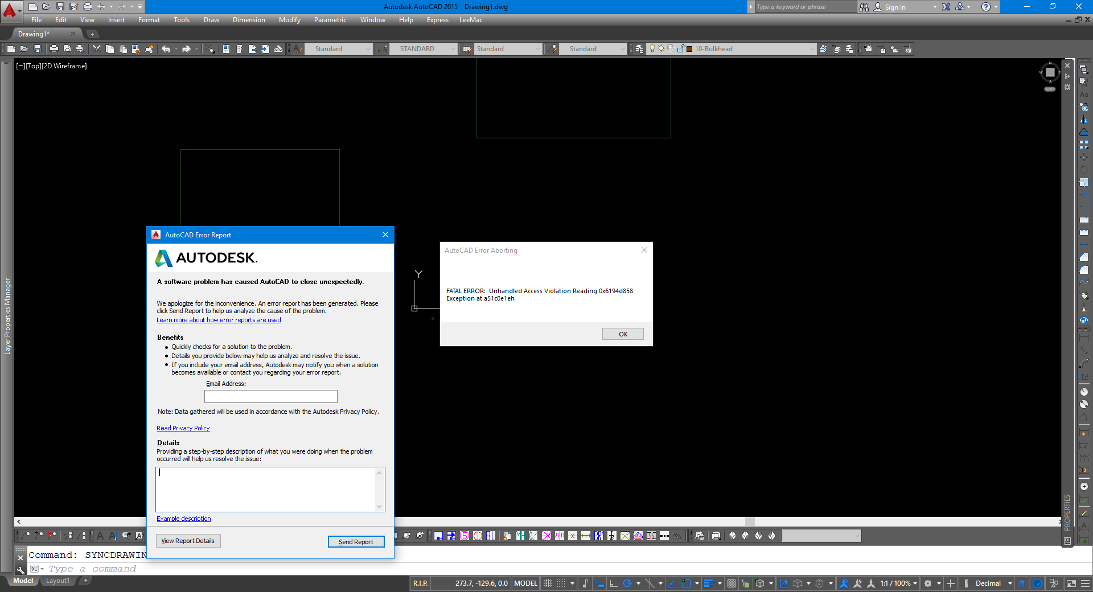Viewport: 1093px width, 592px height.
Task: Open the table style Standard dropdown
Action: [x=508, y=49]
